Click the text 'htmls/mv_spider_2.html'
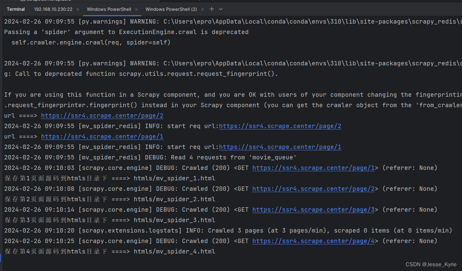This screenshot has height=271, width=462. point(175,199)
